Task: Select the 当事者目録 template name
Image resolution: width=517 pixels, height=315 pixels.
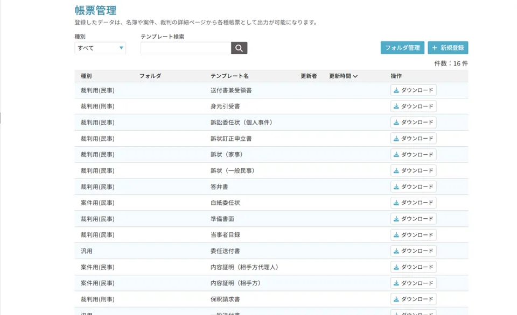Action: (x=225, y=235)
